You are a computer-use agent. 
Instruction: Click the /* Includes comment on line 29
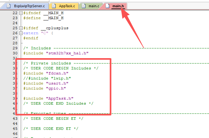tap(116, 48)
